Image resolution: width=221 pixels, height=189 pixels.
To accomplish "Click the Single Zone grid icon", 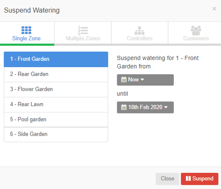I will coord(26,30).
